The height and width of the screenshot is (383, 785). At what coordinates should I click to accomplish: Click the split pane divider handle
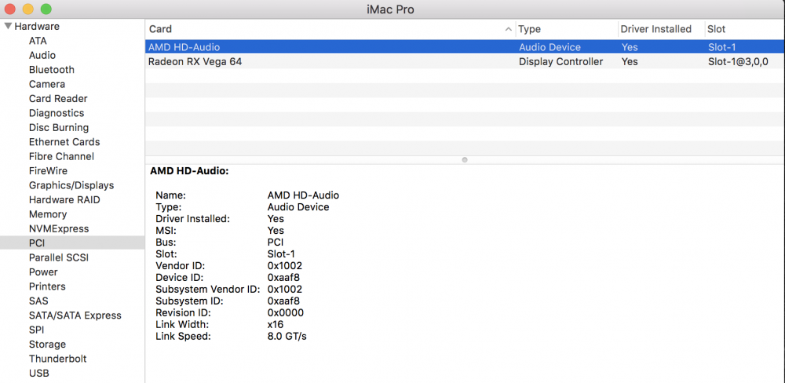pos(465,159)
